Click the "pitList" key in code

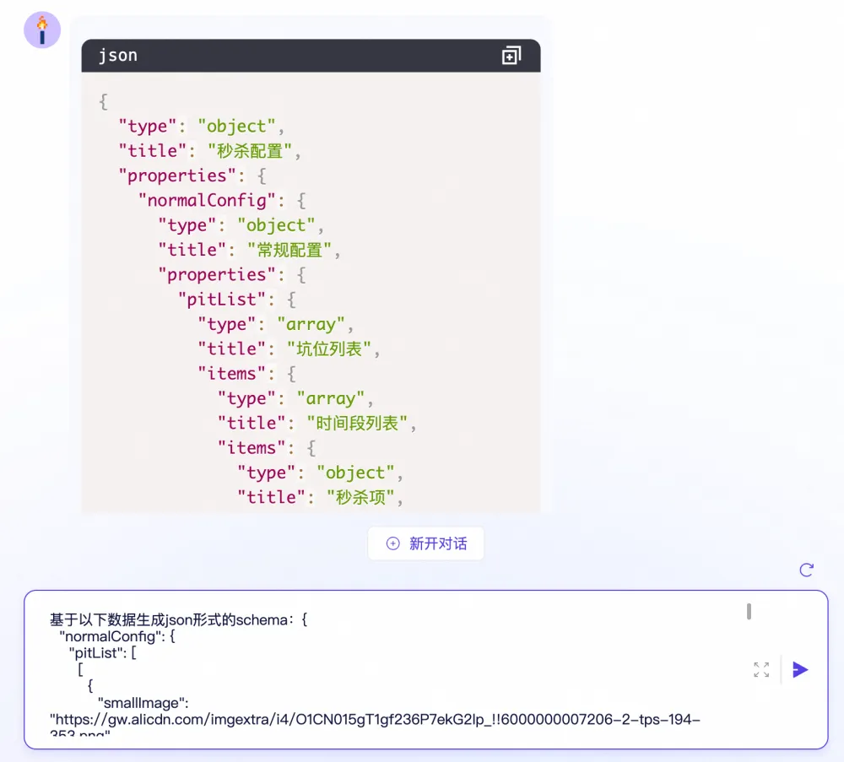222,300
